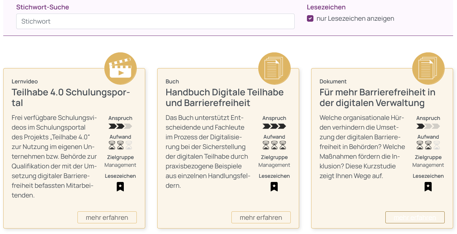Click Anspruch arrows rating on Barrierefreiheit Verwaltung card

(x=428, y=126)
